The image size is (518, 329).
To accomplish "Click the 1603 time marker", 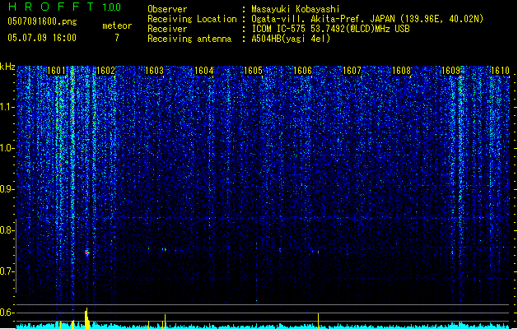I will coord(154,71).
